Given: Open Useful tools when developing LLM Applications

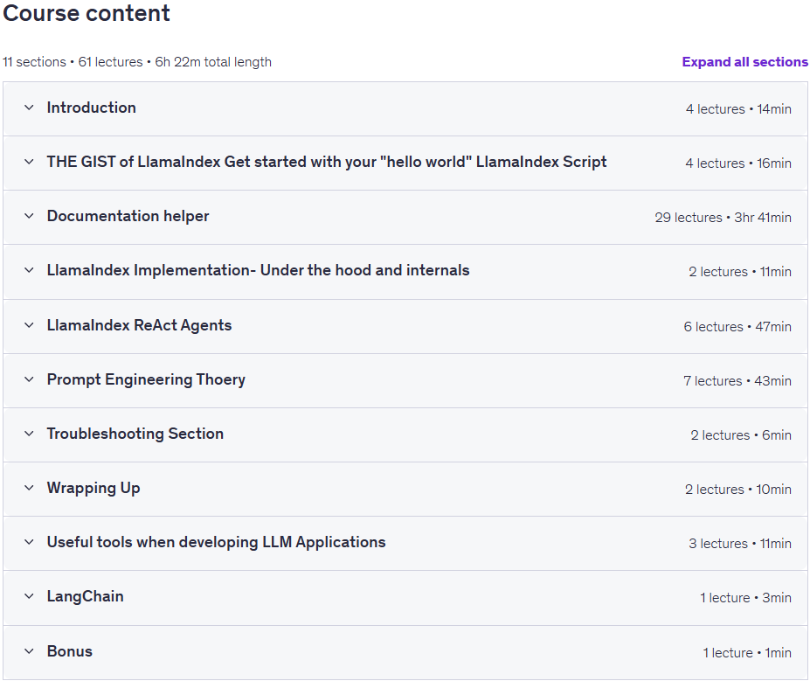Looking at the screenshot, I should pyautogui.click(x=216, y=542).
